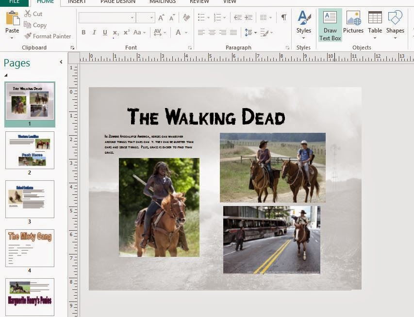Switch to the HOME tab
The width and height of the screenshot is (414, 317).
click(46, 2)
